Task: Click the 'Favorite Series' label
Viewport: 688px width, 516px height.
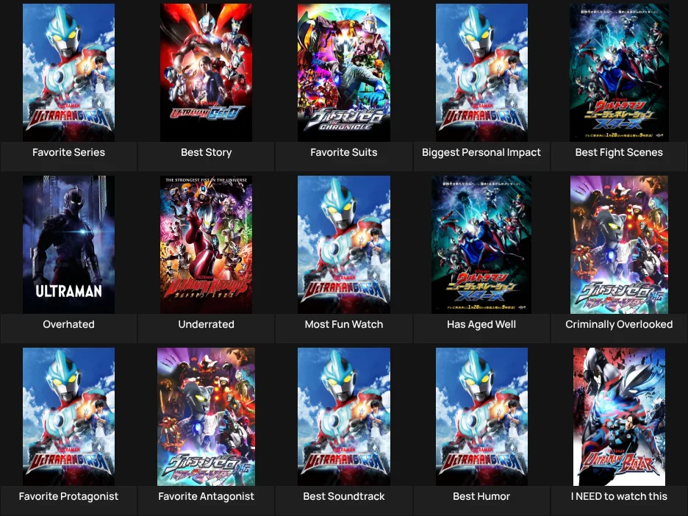Action: pyautogui.click(x=68, y=152)
